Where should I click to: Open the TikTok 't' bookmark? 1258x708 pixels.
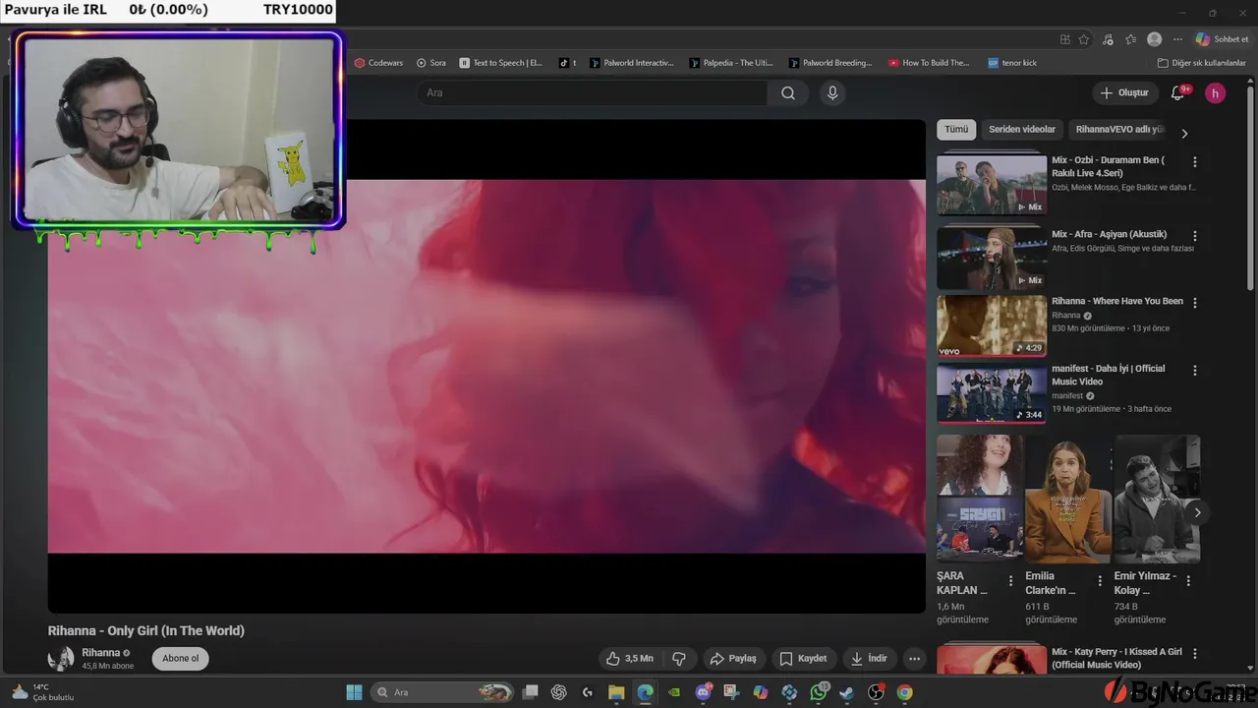[x=567, y=63]
